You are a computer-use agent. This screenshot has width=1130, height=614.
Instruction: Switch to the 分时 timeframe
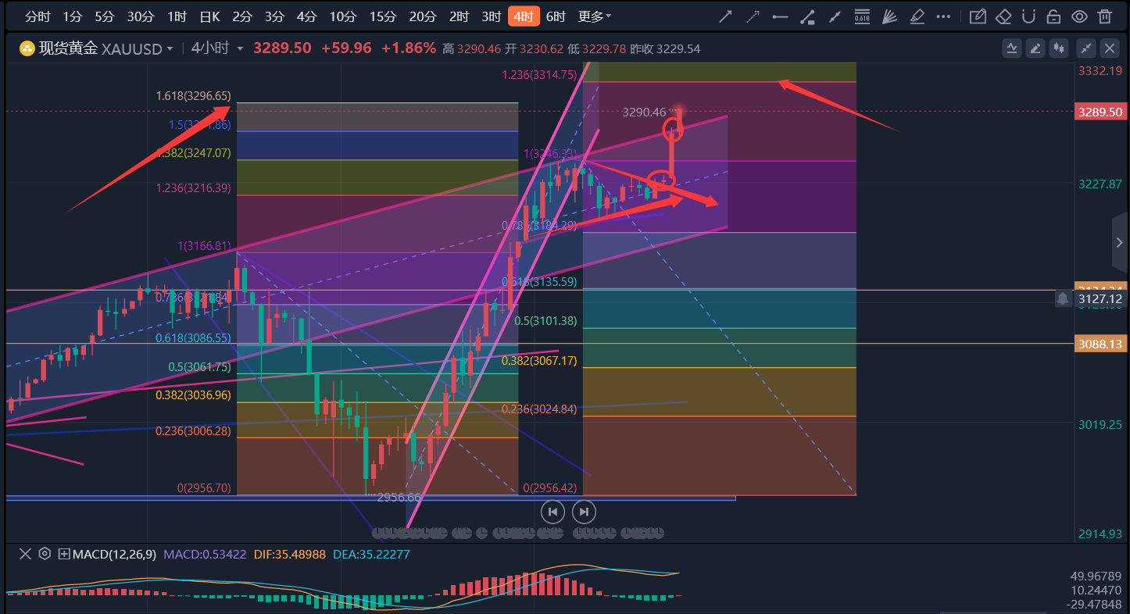click(x=38, y=16)
